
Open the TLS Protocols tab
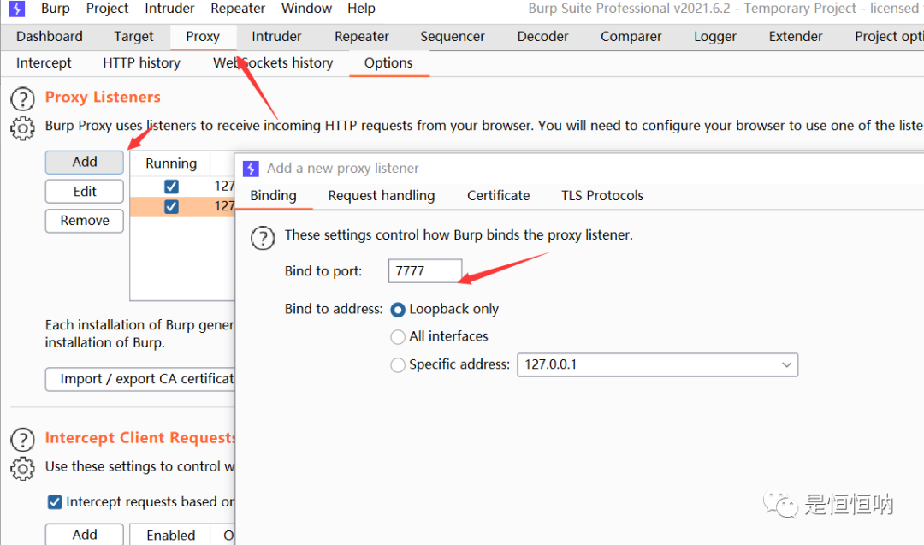(x=602, y=196)
